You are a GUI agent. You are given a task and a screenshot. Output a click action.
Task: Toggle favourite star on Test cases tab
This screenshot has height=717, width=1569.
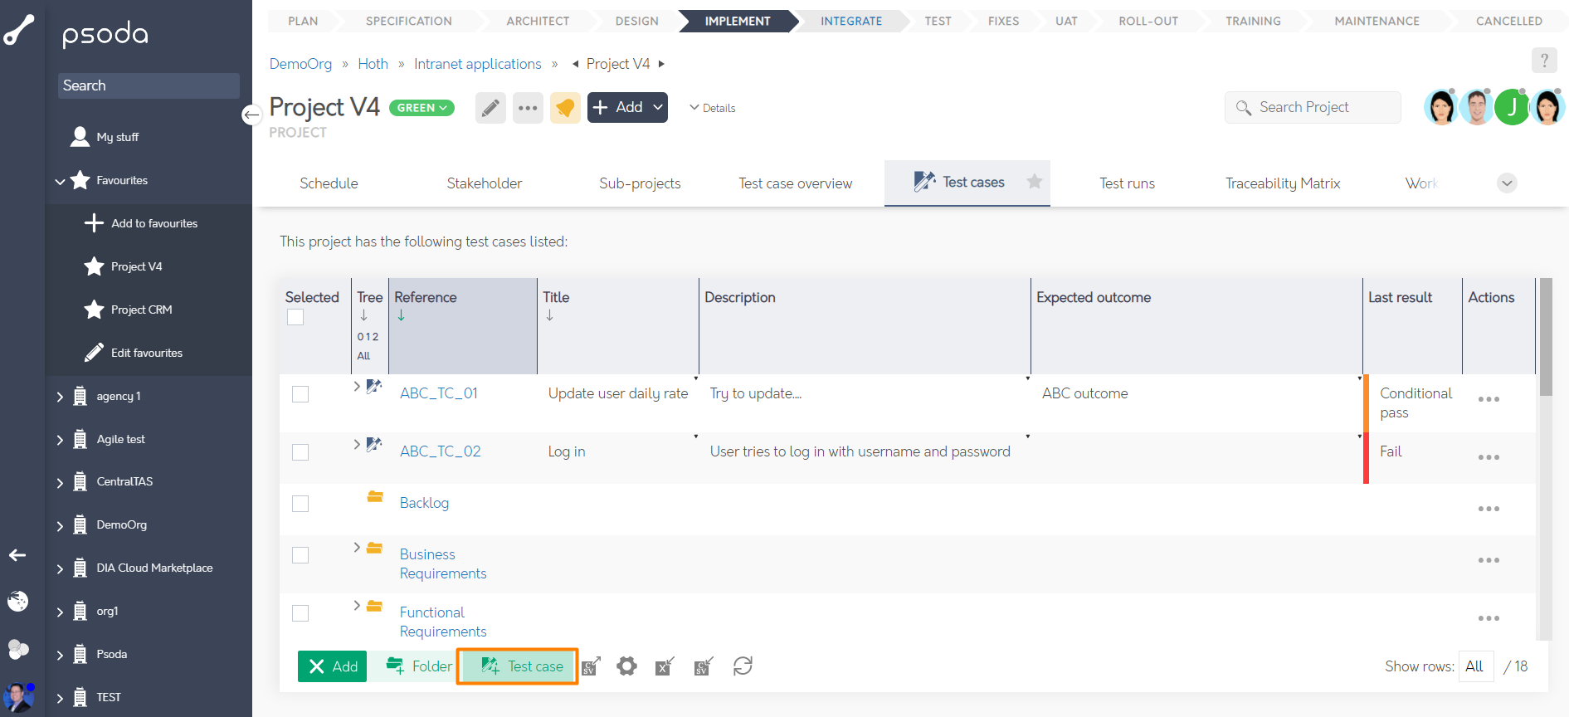point(1034,182)
